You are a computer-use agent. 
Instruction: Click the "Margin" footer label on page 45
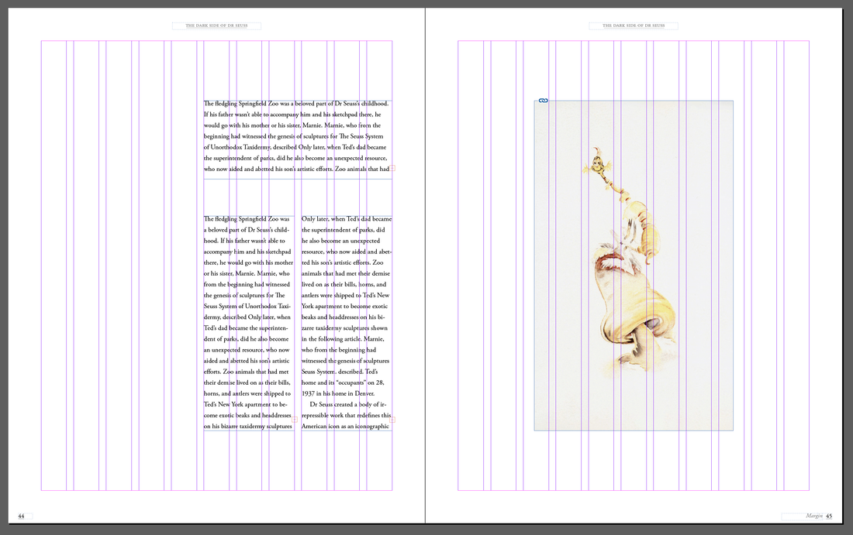tap(814, 516)
